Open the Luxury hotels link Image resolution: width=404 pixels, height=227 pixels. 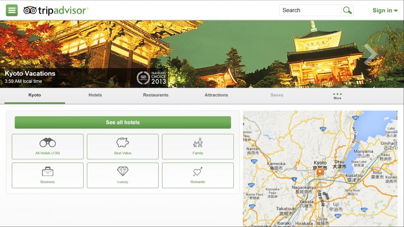(x=123, y=182)
